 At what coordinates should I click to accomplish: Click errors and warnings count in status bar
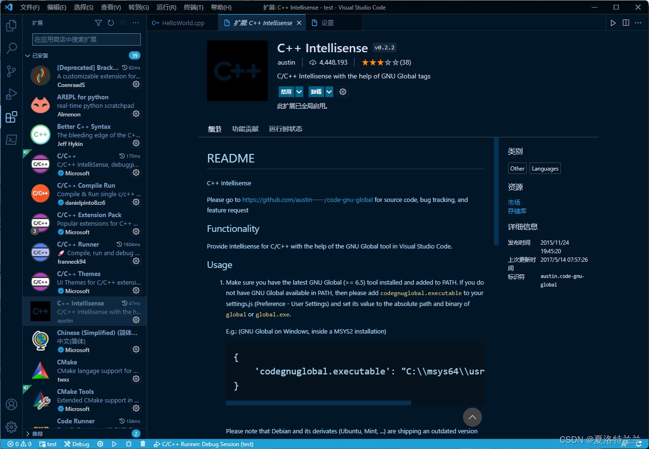(20, 444)
